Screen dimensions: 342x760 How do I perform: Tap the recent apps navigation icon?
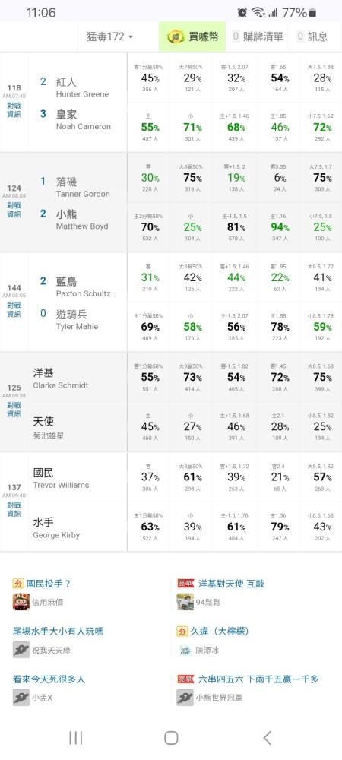pyautogui.click(x=75, y=738)
